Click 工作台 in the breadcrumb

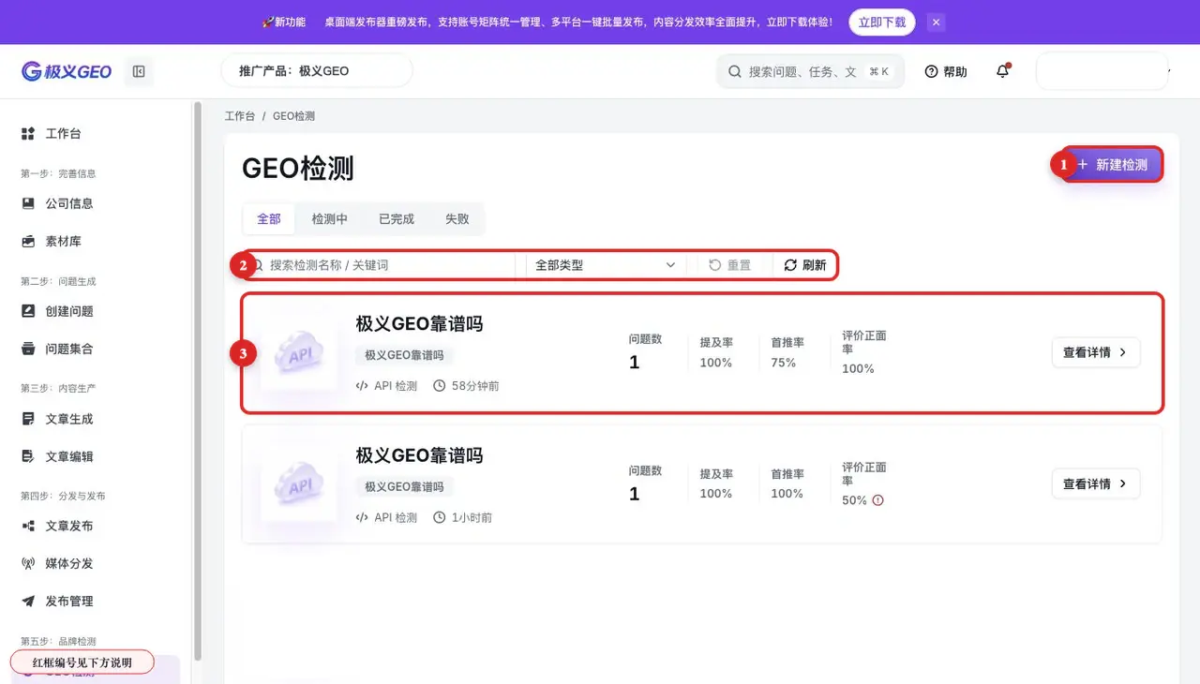click(x=239, y=116)
